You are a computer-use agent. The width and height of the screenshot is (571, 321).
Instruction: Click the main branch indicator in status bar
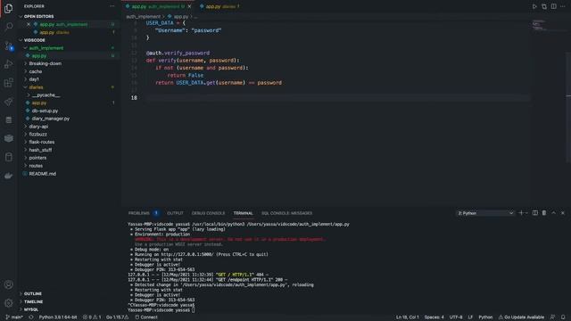(14, 317)
